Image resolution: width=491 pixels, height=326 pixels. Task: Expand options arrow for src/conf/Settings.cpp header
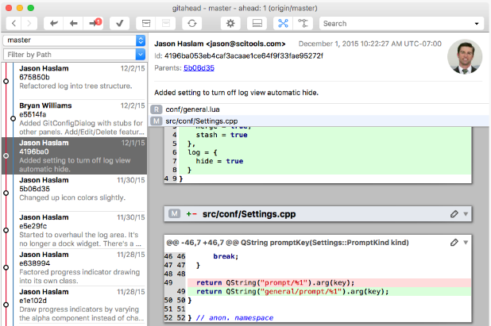466,214
